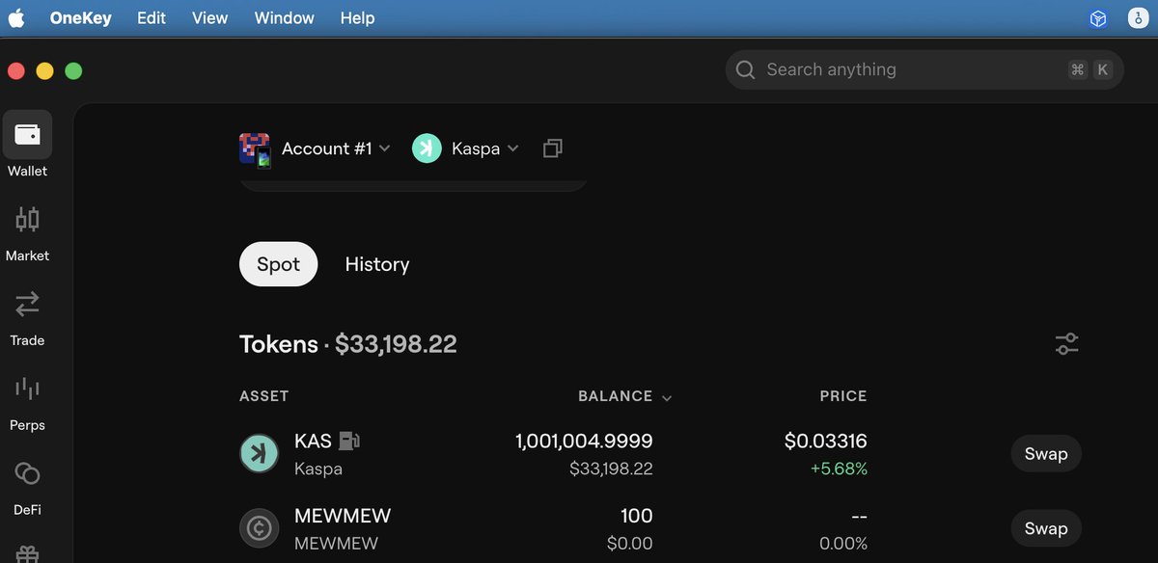
Task: Click the magnifier icon in the search bar
Action: (745, 69)
